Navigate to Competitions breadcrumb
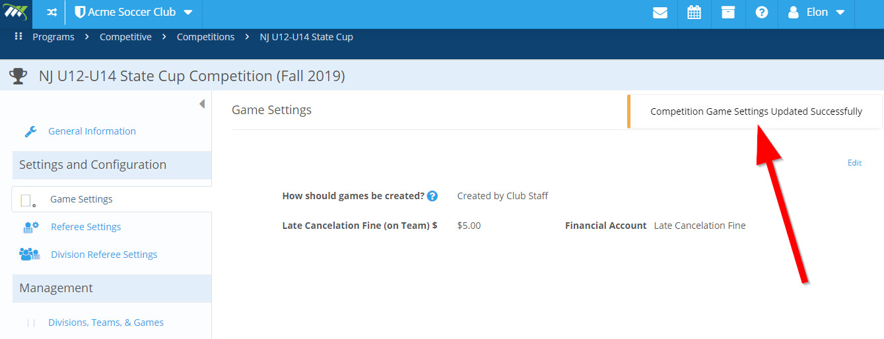 pos(205,37)
